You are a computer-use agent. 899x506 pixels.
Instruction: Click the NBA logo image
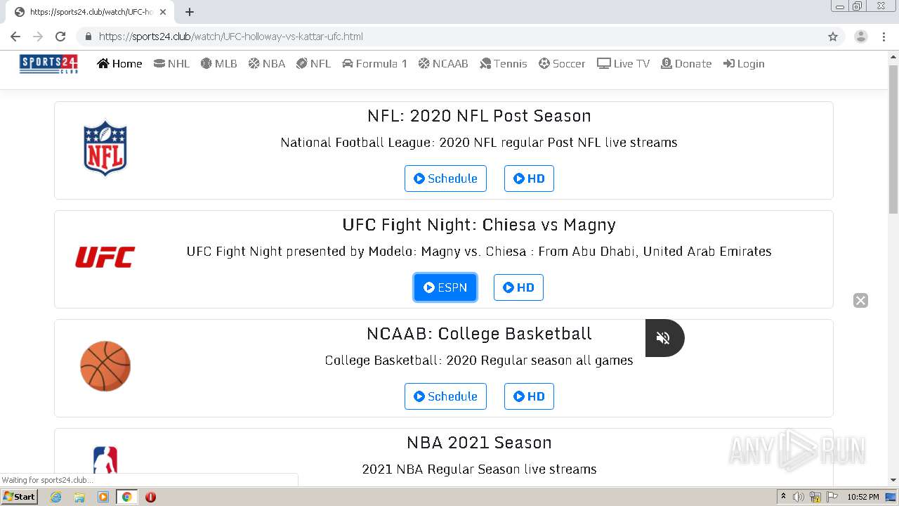[105, 461]
